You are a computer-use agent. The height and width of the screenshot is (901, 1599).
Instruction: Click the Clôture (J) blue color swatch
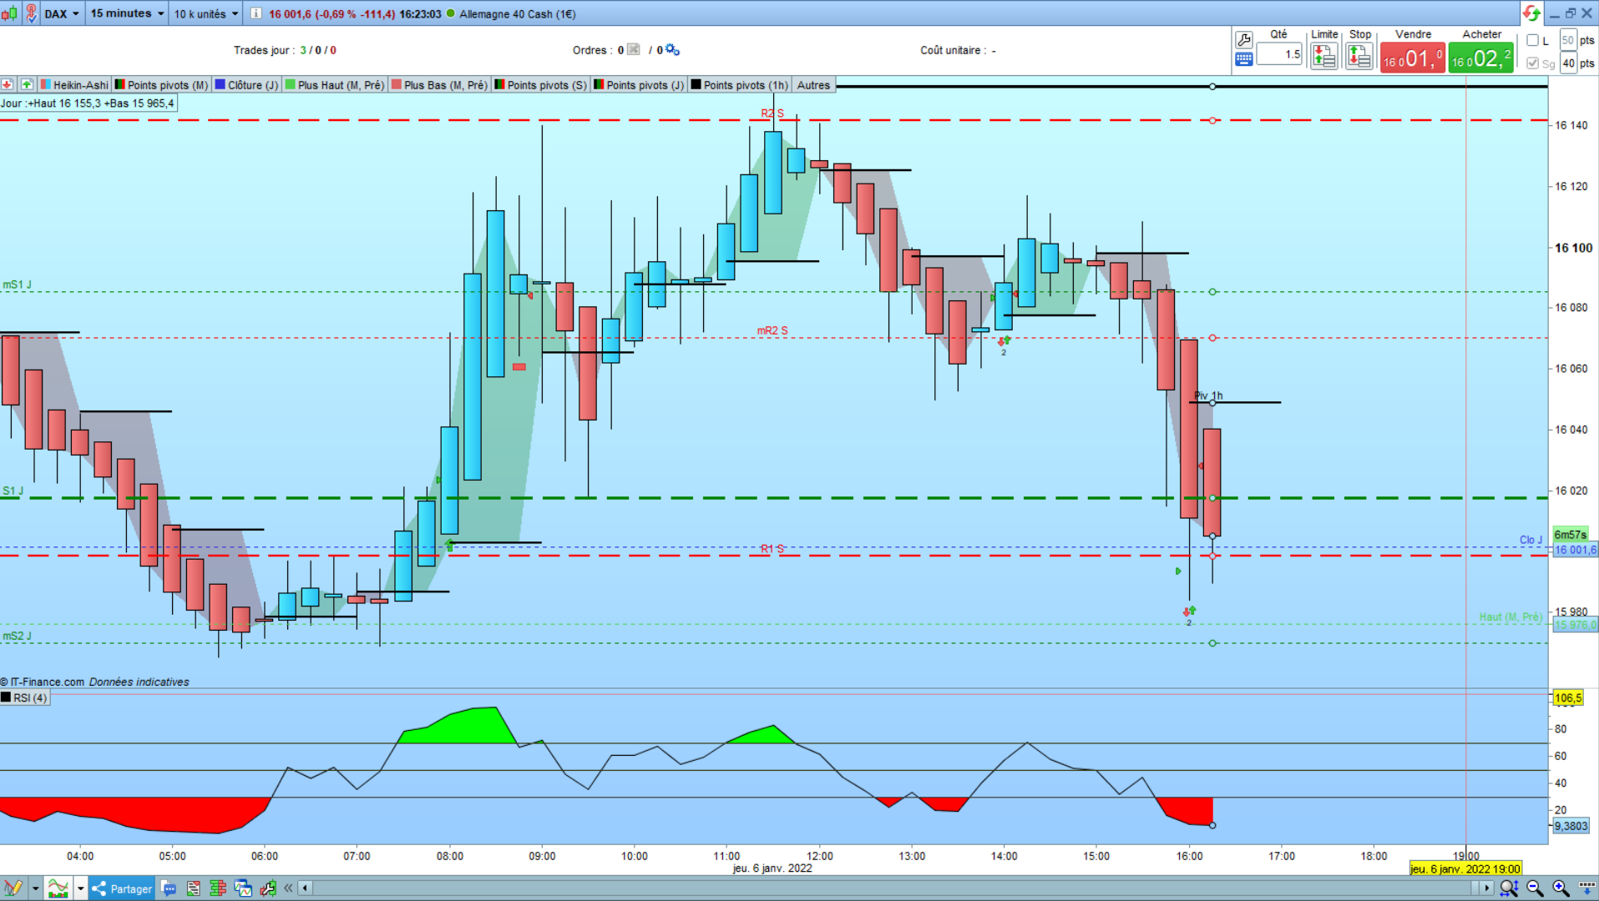pyautogui.click(x=220, y=85)
